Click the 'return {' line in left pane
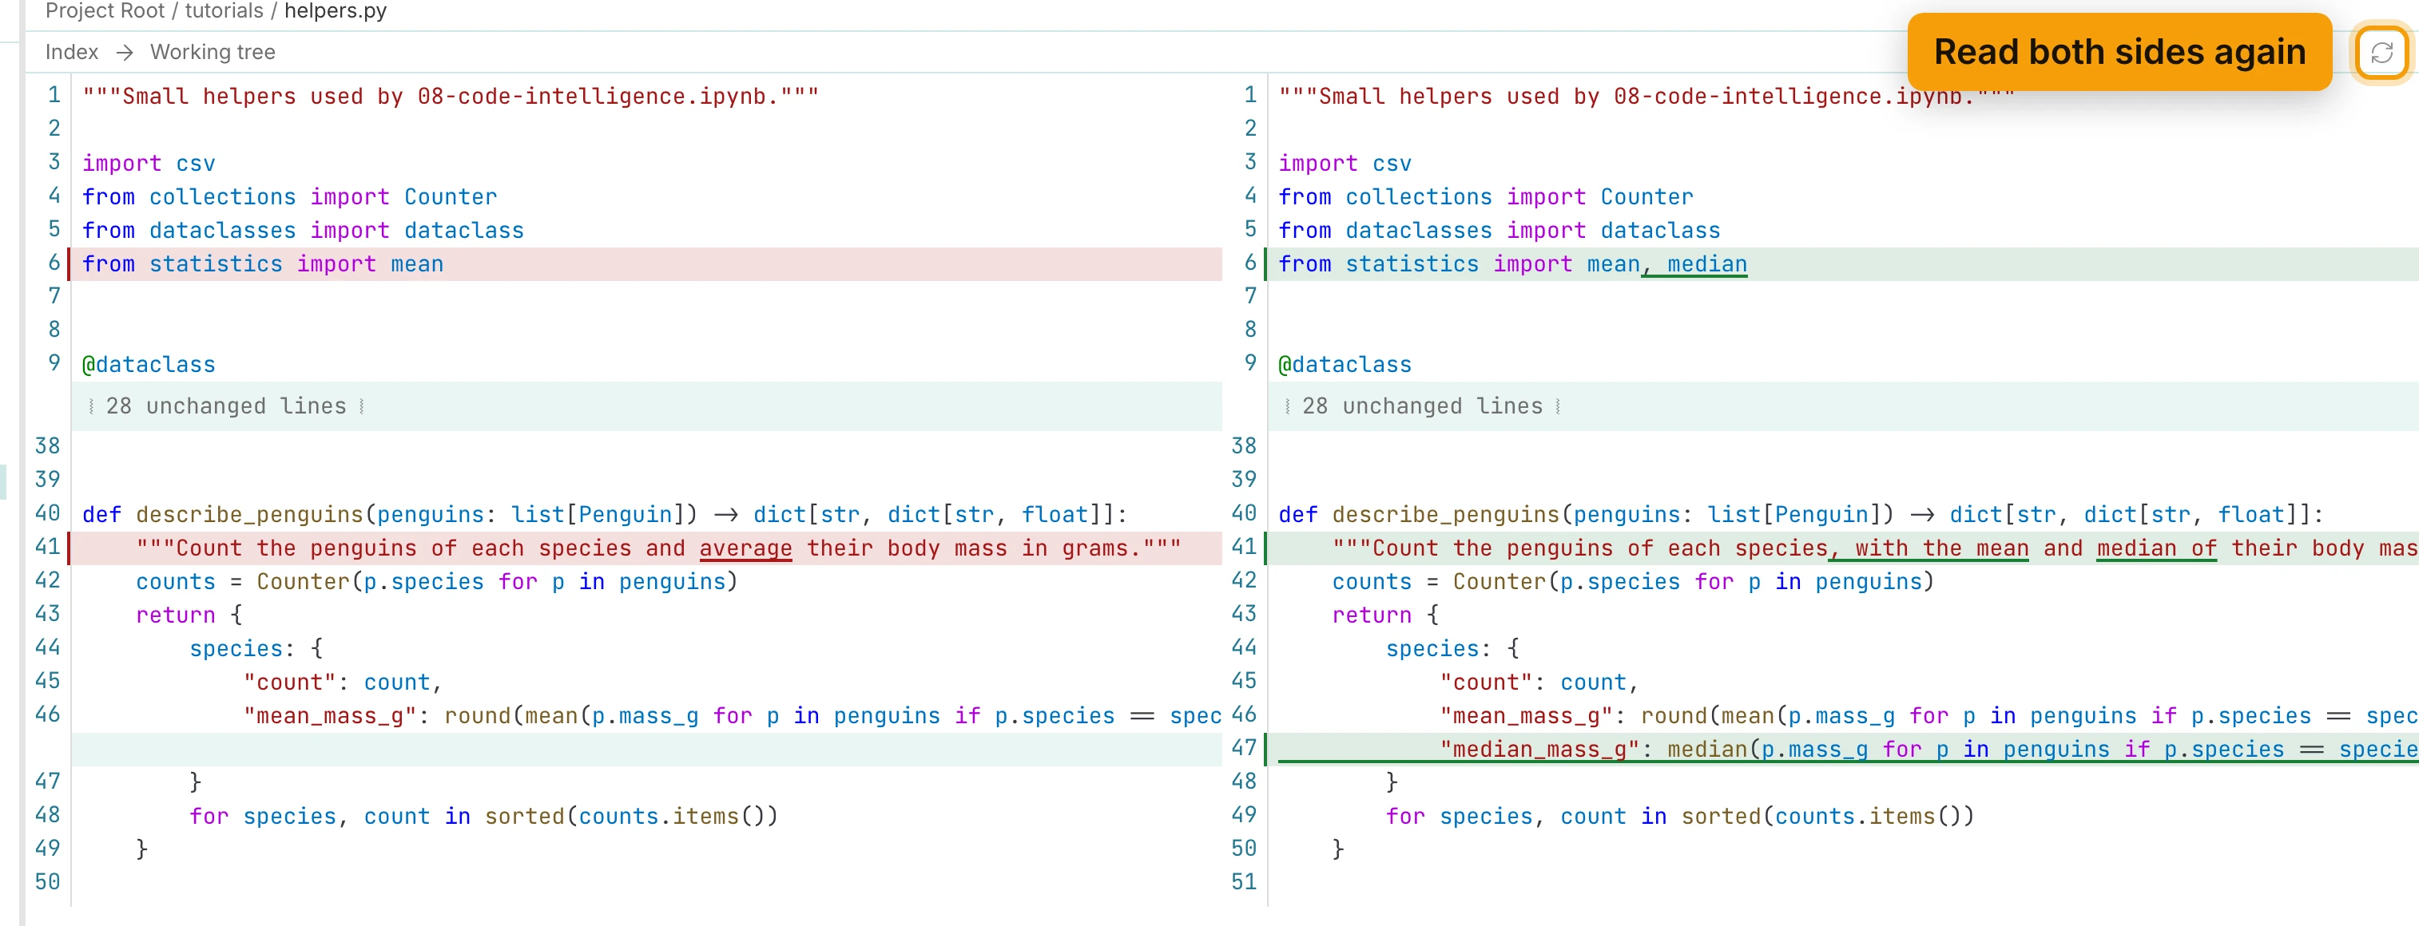Screen dimensions: 2419x926 pos(189,615)
